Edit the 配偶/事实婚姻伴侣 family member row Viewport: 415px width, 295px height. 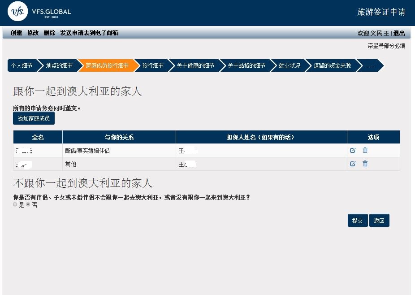point(353,151)
